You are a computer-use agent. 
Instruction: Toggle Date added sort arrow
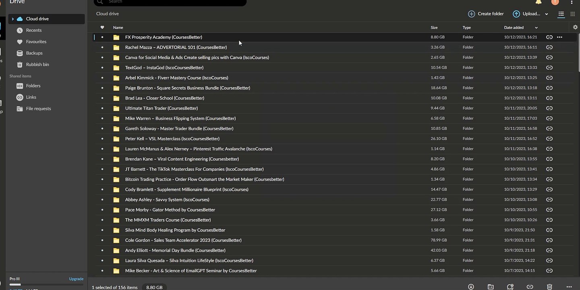click(x=536, y=28)
